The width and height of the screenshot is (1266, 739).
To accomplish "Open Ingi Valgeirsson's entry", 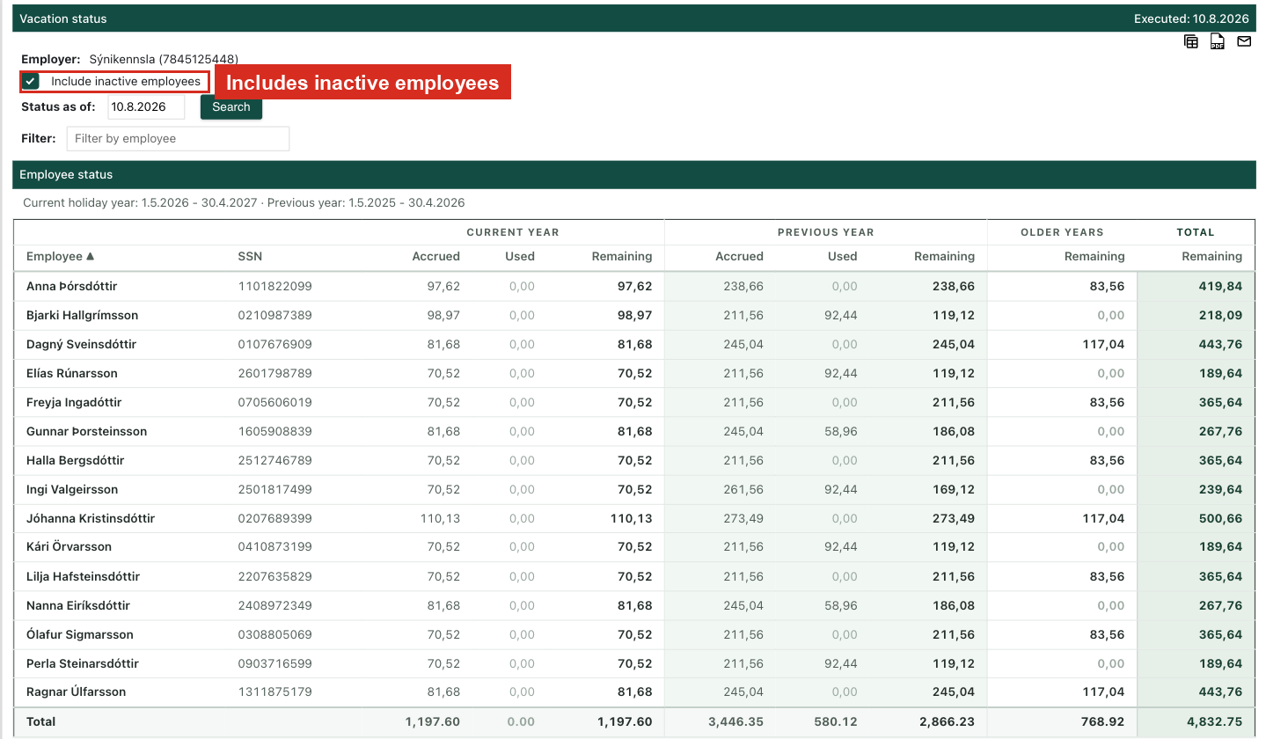I will point(72,489).
